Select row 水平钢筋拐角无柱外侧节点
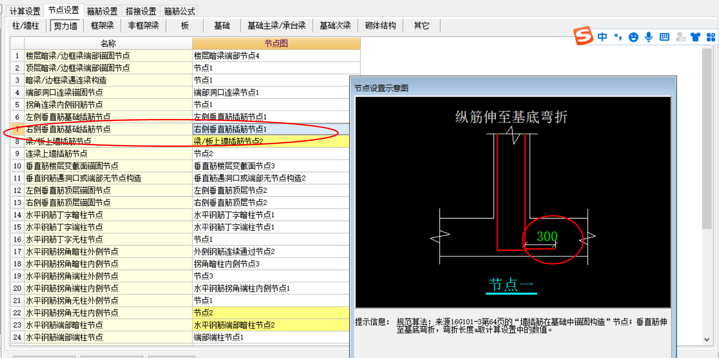This screenshot has width=719, height=358. click(108, 300)
